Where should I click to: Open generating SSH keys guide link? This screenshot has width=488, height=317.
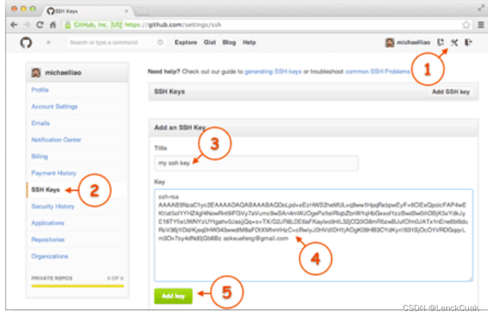pos(273,72)
